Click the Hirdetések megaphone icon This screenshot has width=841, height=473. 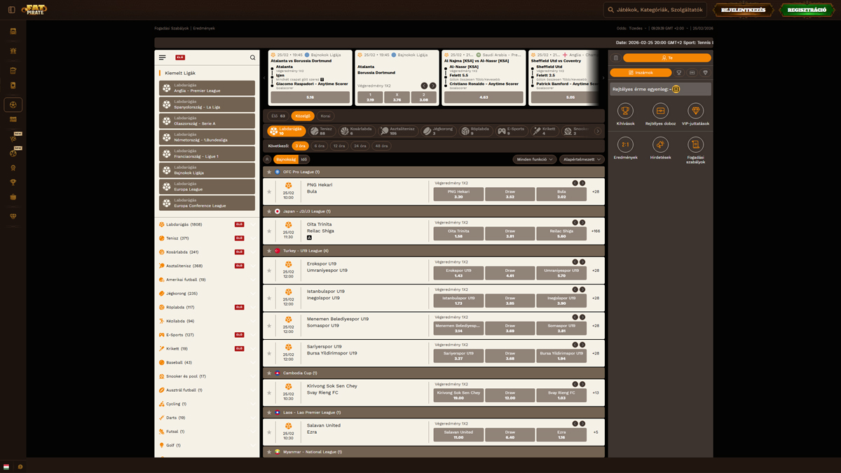(x=660, y=144)
